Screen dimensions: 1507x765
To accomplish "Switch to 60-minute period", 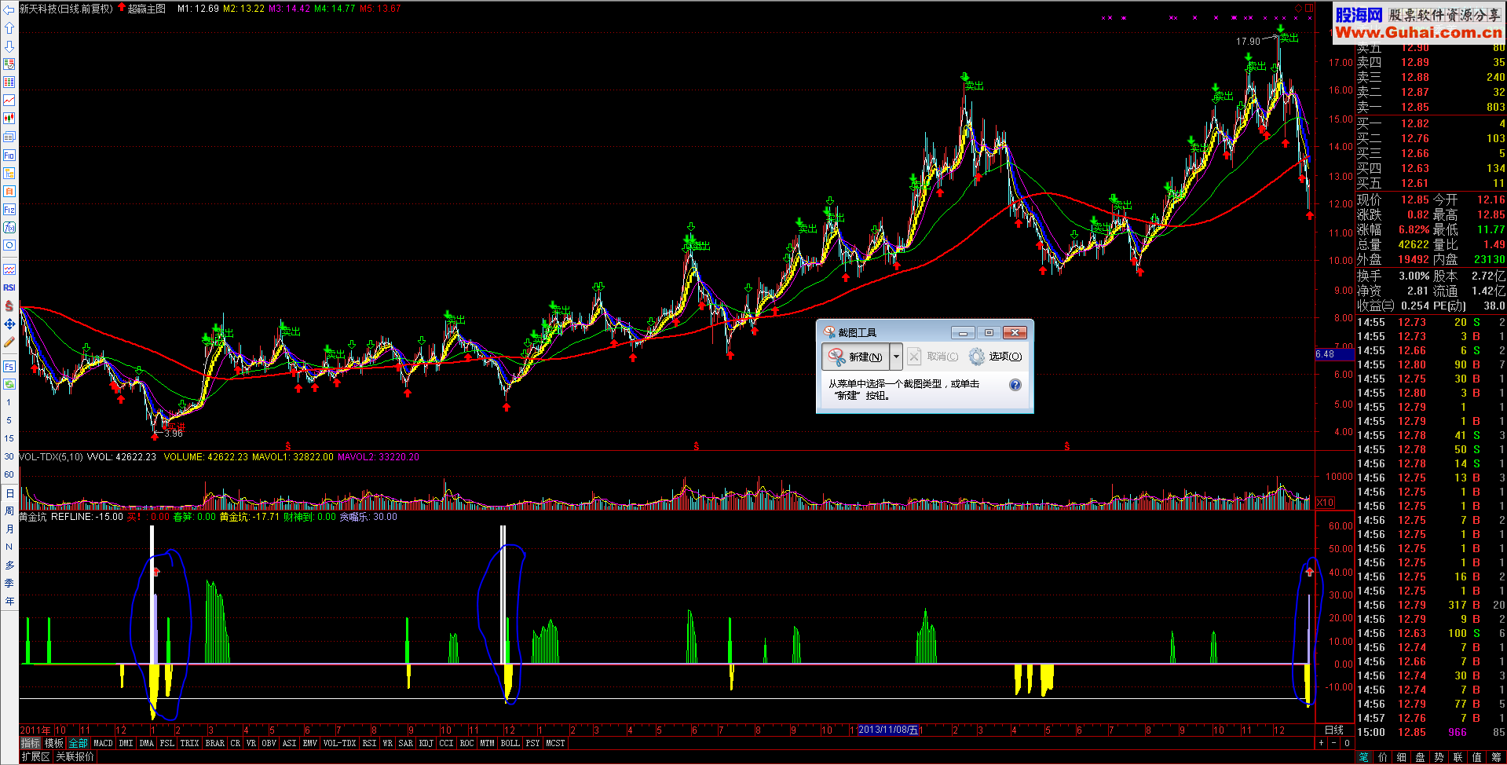I will click(x=9, y=474).
